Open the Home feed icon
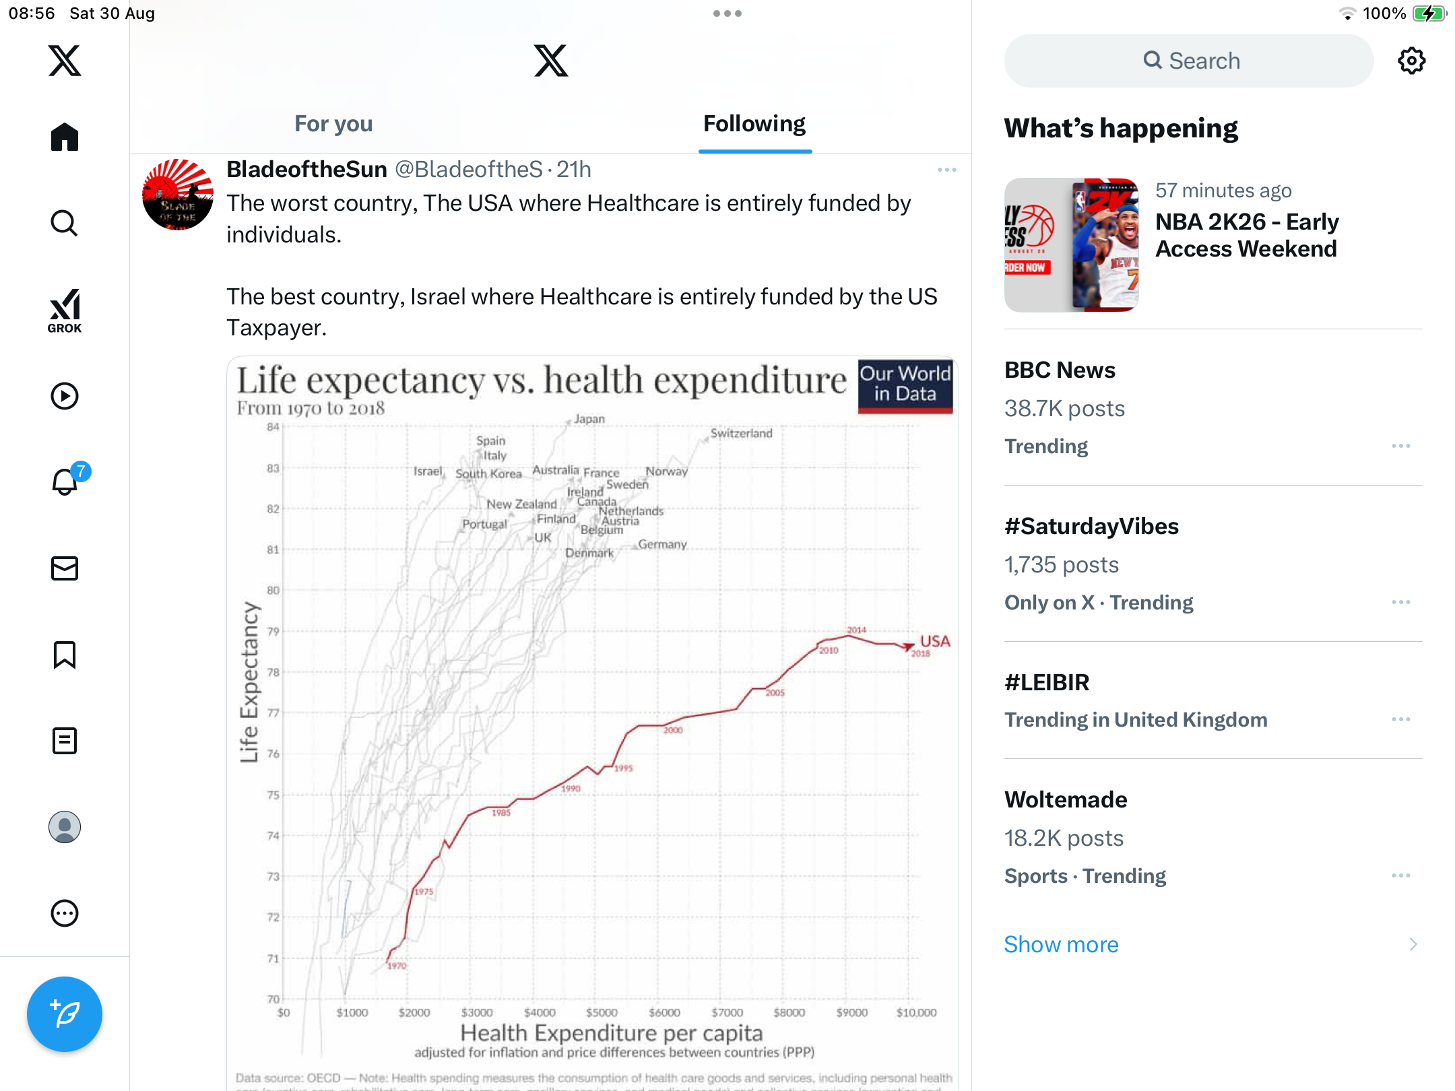 [65, 137]
